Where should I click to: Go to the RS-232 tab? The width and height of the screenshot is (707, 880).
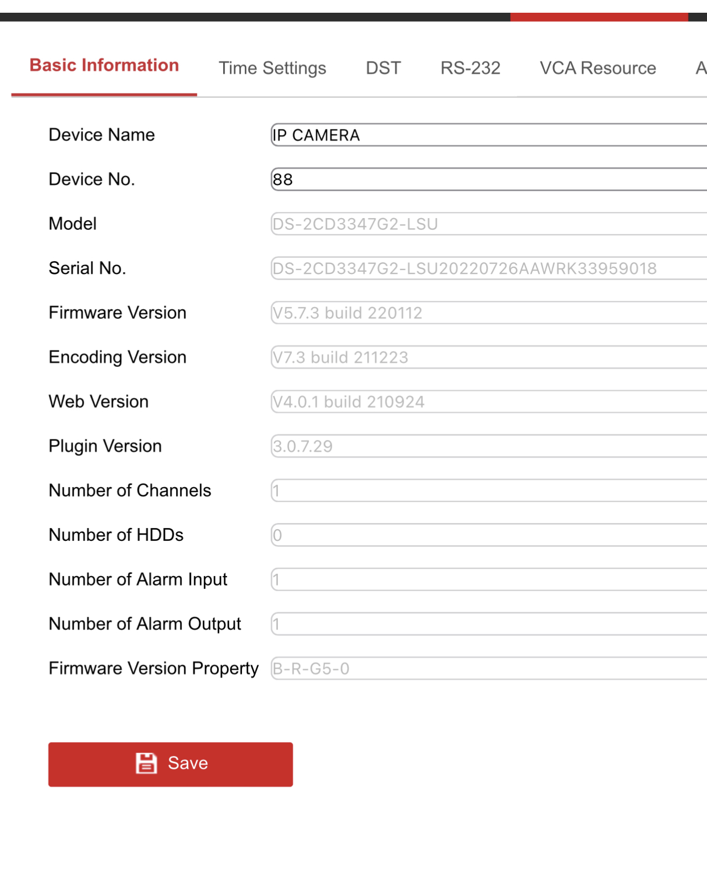coord(470,68)
